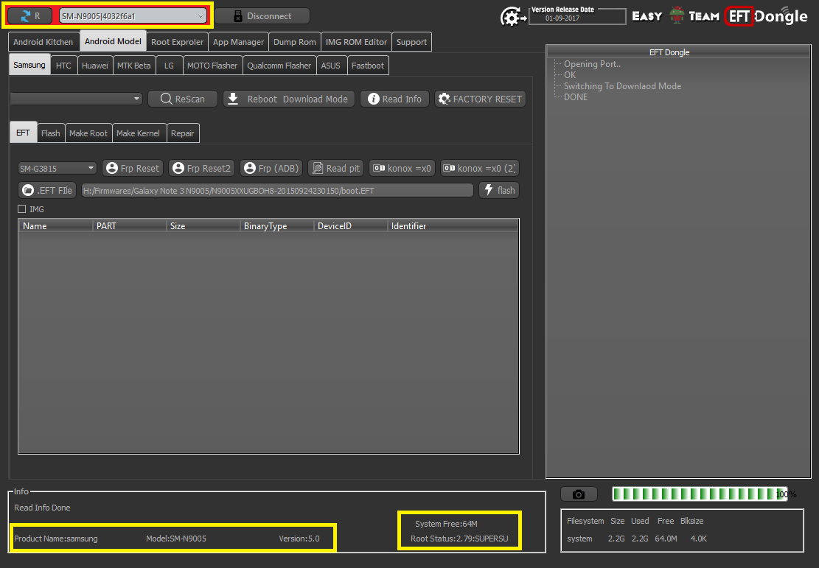The height and width of the screenshot is (568, 819).
Task: Click the green progress bar at 100%
Action: (x=700, y=494)
